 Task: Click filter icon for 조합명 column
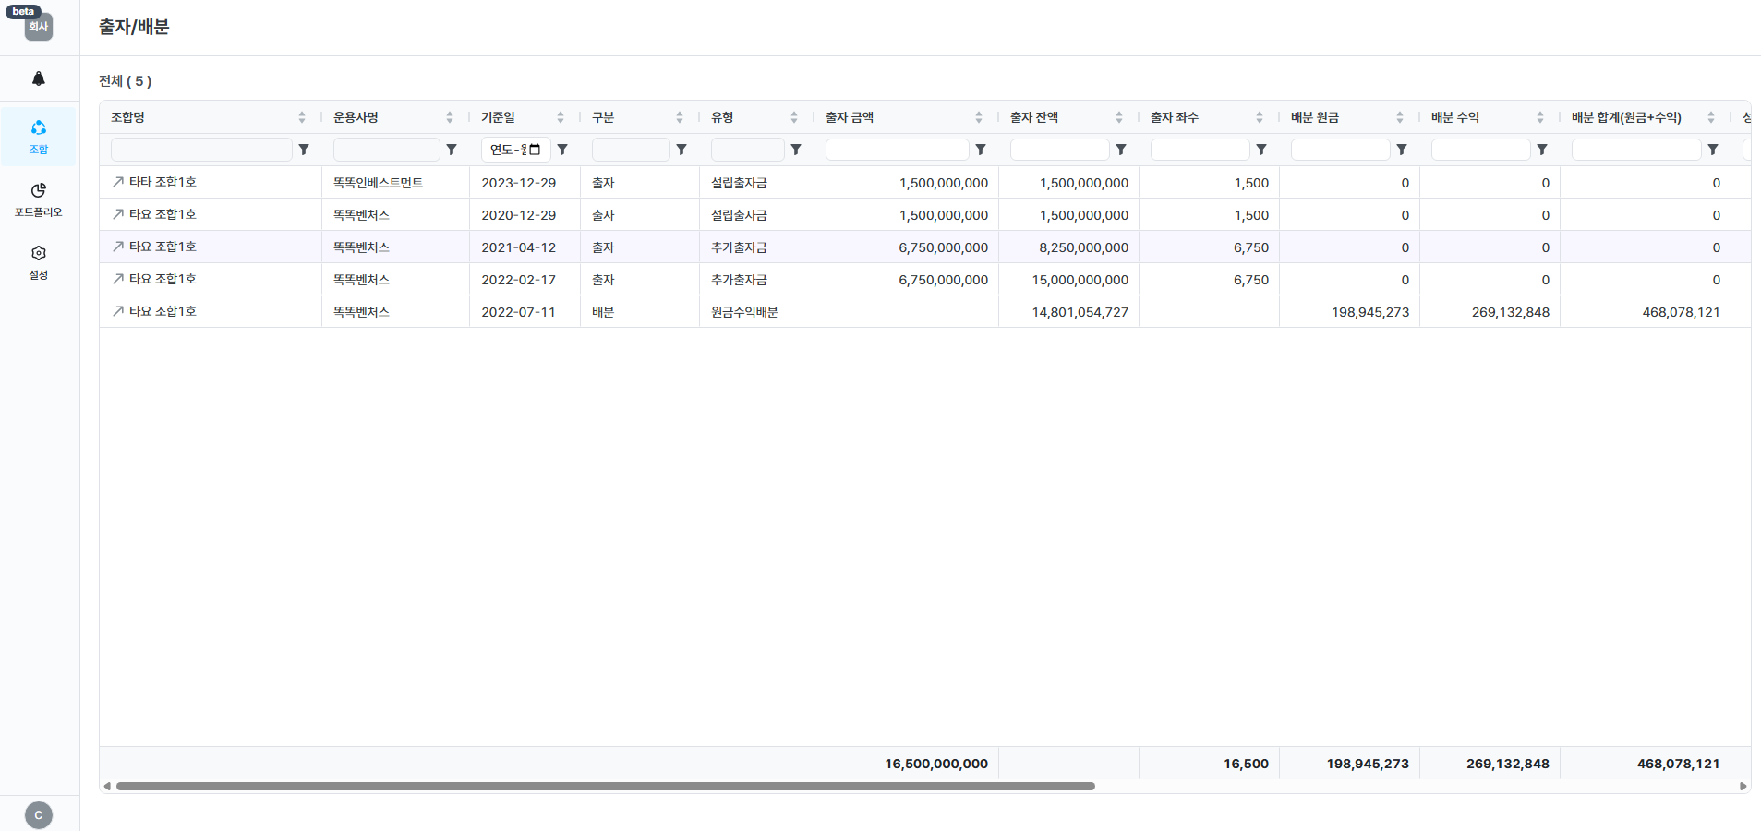[x=304, y=150]
